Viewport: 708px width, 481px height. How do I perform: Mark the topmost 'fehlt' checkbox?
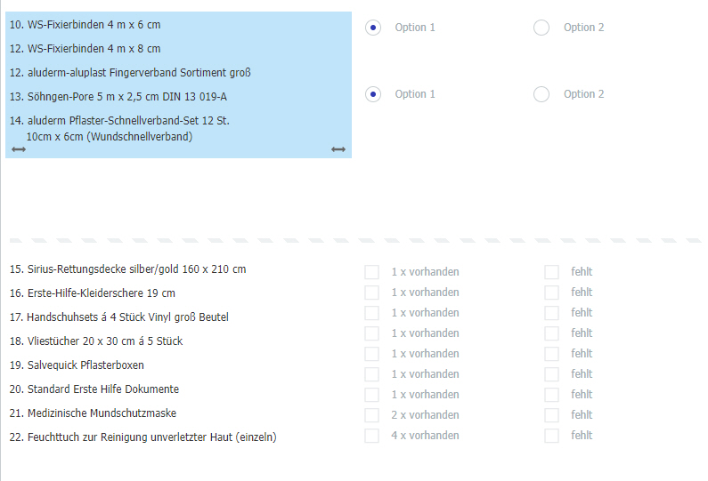[x=552, y=272]
